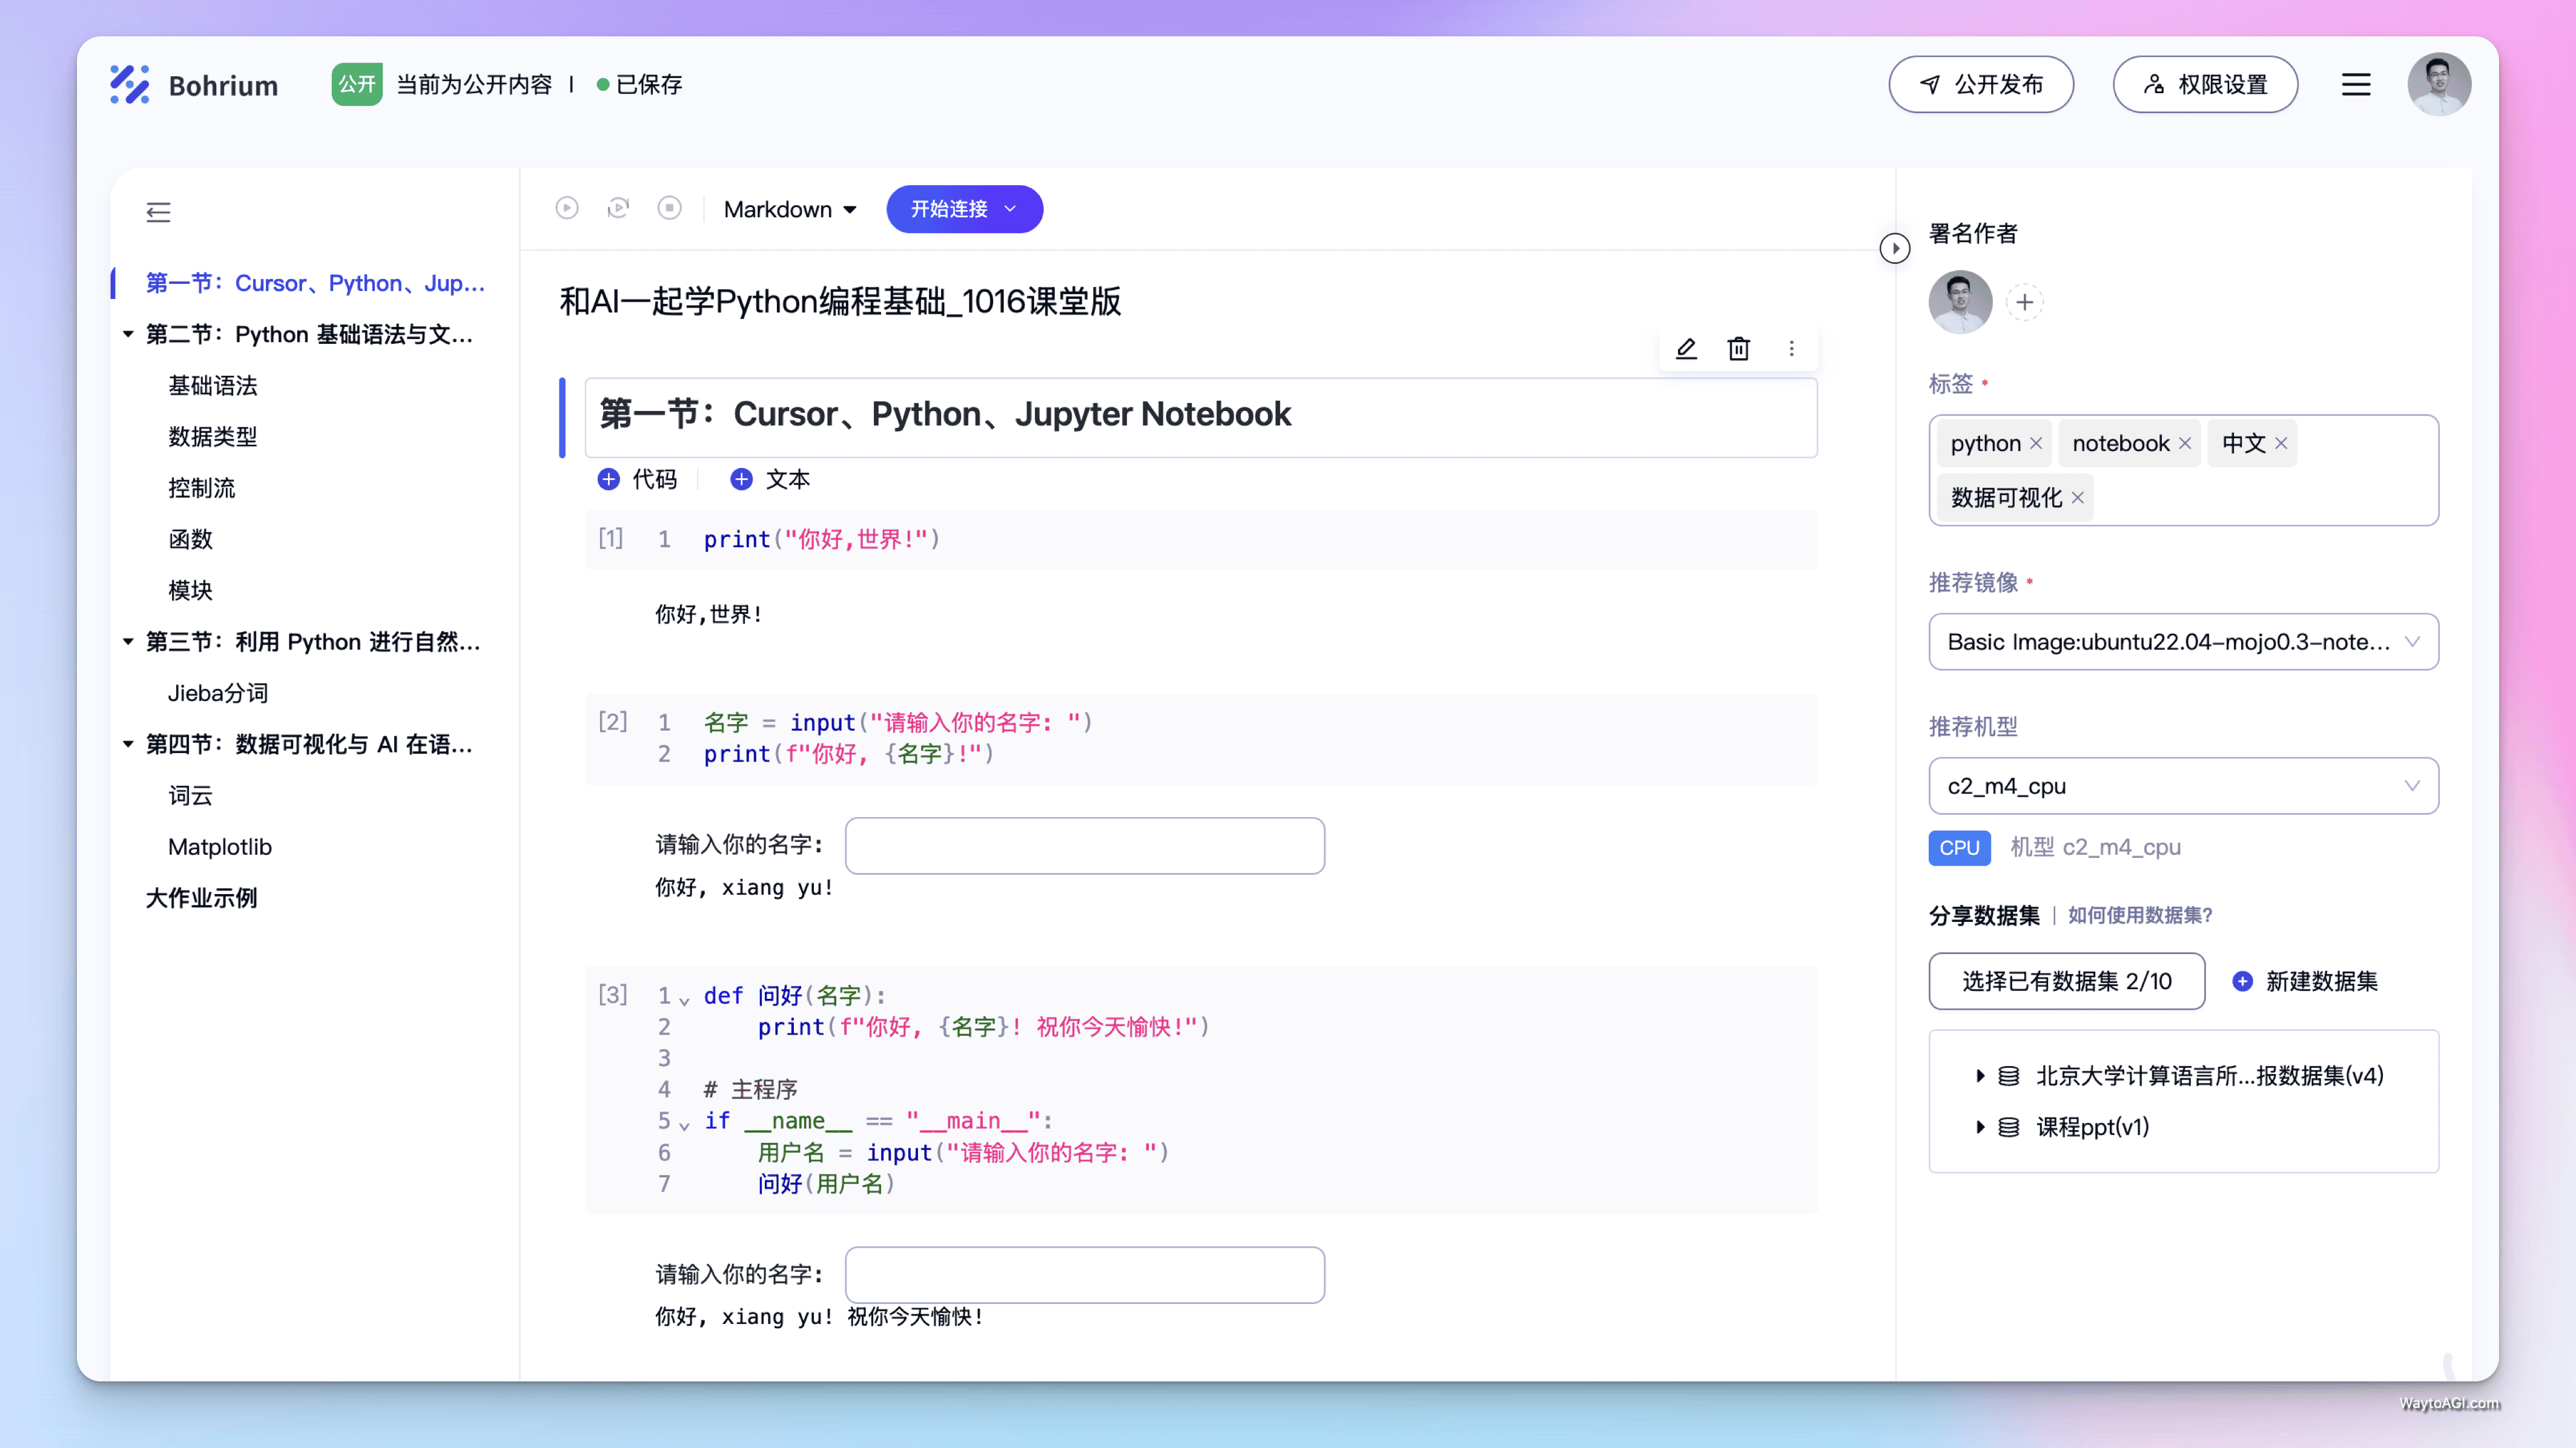Image resolution: width=2576 pixels, height=1448 pixels.
Task: Click the database icon beside 北京大学计算语言所
Action: [2008, 1075]
